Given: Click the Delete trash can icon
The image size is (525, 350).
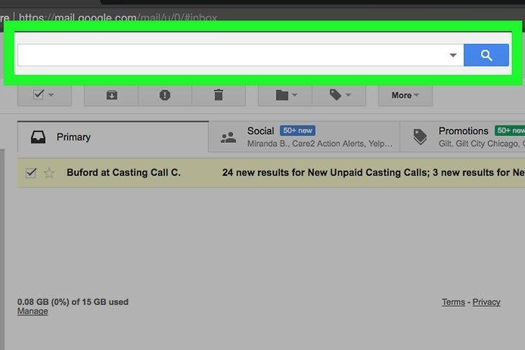Looking at the screenshot, I should pyautogui.click(x=219, y=95).
